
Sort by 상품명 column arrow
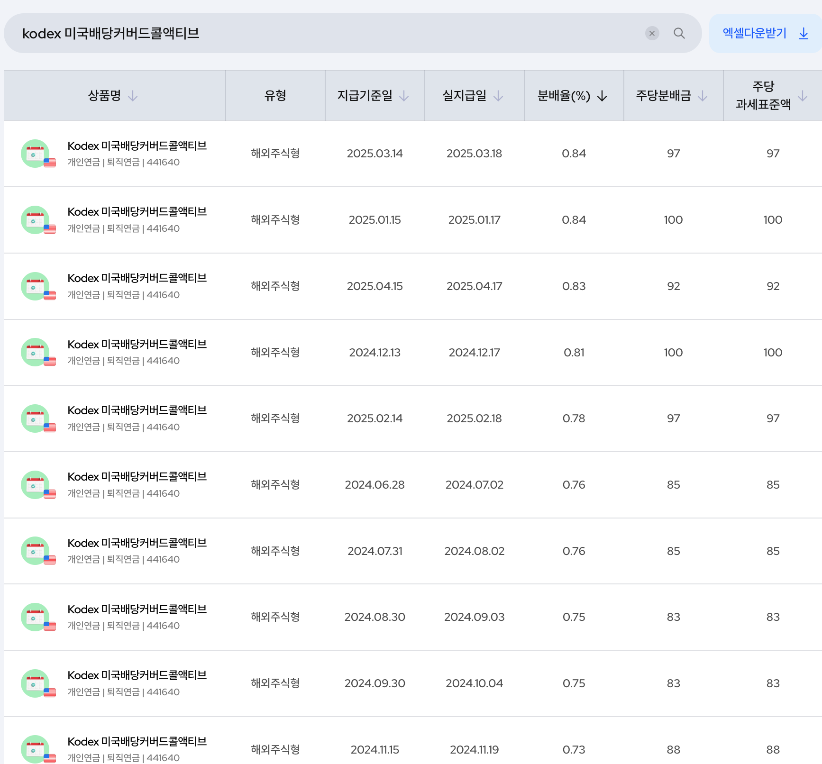[x=133, y=96]
